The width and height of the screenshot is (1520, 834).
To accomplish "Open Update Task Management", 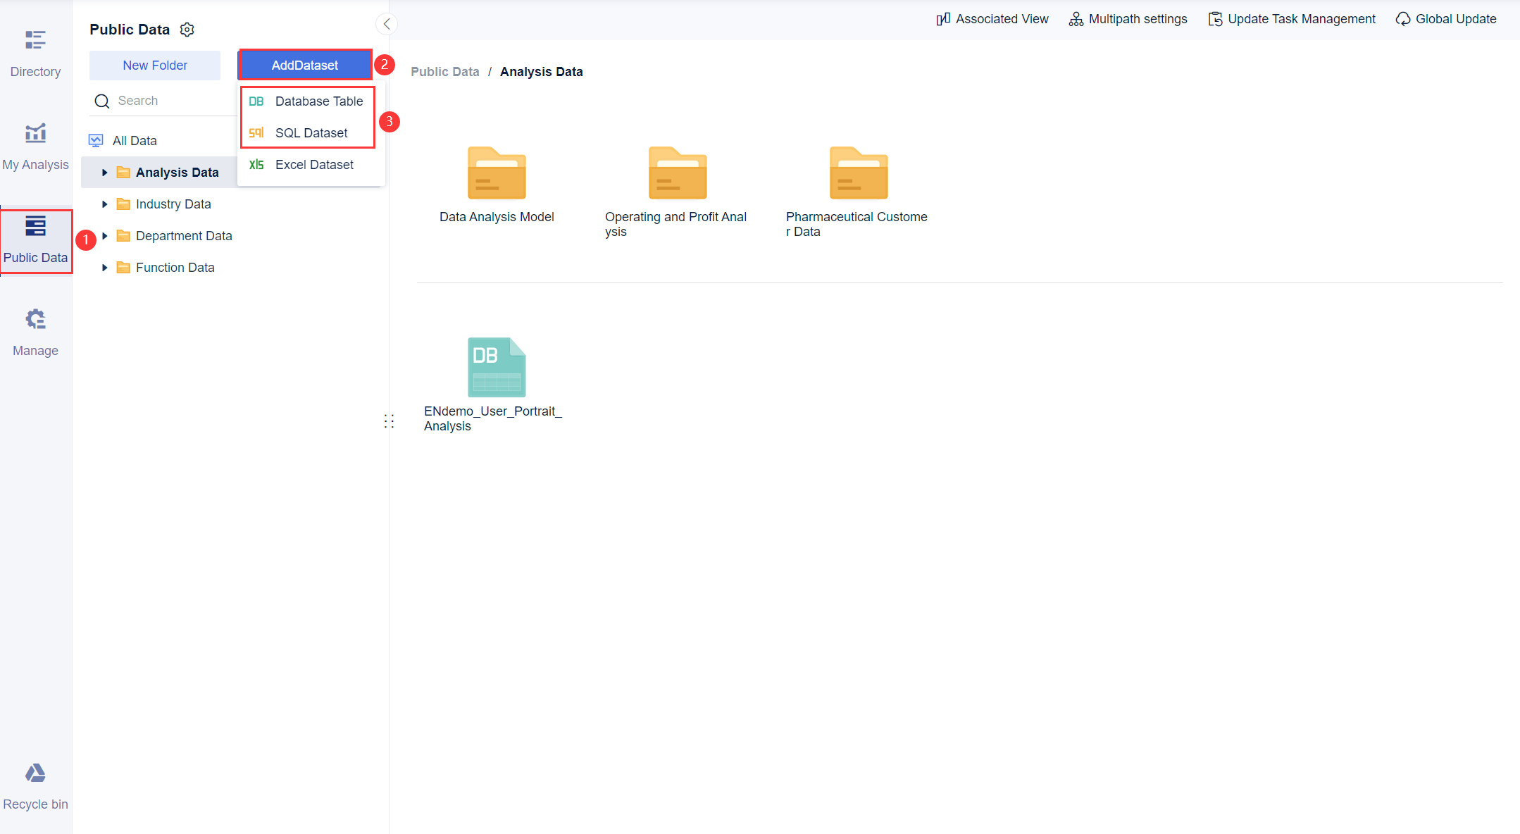I will click(x=1292, y=19).
